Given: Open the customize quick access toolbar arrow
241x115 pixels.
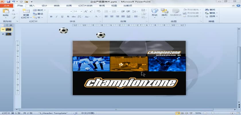Looking at the screenshot, I should [x=32, y=2].
